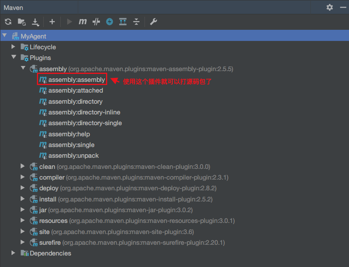Toggle Skip Tests mode

[96, 21]
